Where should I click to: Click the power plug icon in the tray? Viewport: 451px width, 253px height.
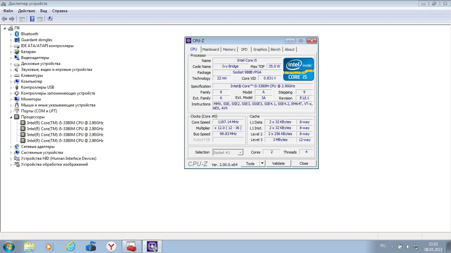tap(400, 246)
